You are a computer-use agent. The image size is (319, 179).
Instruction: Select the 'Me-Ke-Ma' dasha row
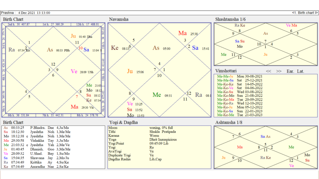point(240,99)
